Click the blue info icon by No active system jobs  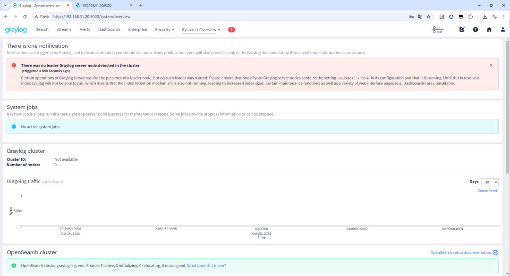tap(14, 126)
